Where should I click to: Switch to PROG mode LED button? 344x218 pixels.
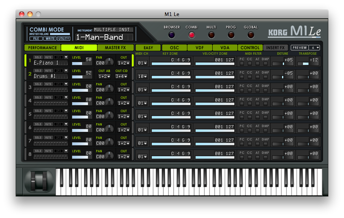point(231,35)
